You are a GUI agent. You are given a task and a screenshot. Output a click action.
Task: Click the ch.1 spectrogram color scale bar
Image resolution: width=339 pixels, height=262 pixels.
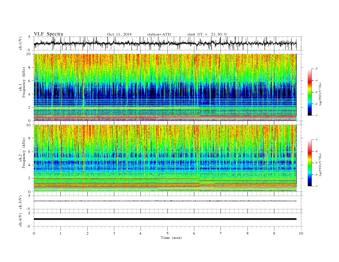(310, 92)
